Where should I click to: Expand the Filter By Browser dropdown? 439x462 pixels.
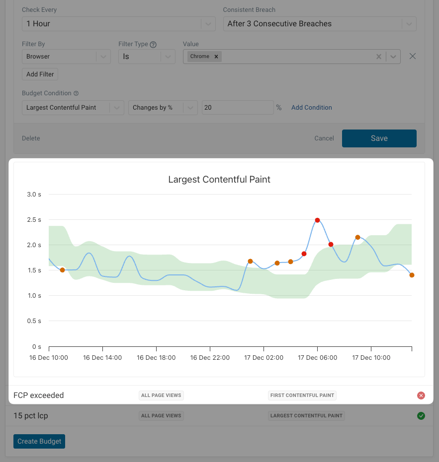tap(66, 57)
